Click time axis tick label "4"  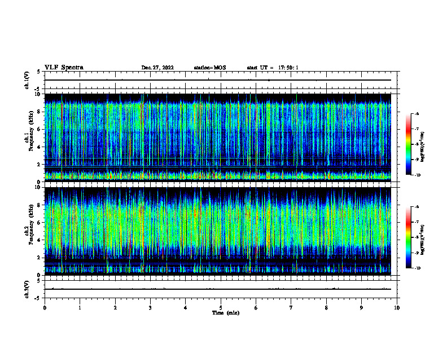tap(186, 308)
